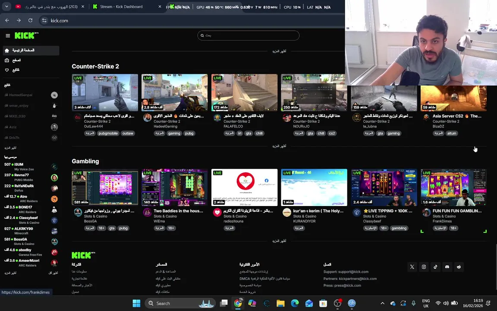Click Atro avatar in recommended list
Screen dimensions: 497x311
click(54, 199)
